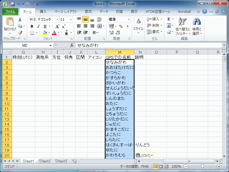Open Find and Select binoculars icon
This screenshot has height=172, width=229.
[x=197, y=22]
